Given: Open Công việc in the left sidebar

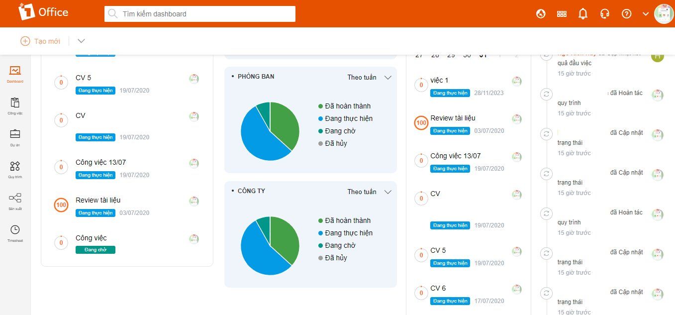Looking at the screenshot, I should [15, 105].
